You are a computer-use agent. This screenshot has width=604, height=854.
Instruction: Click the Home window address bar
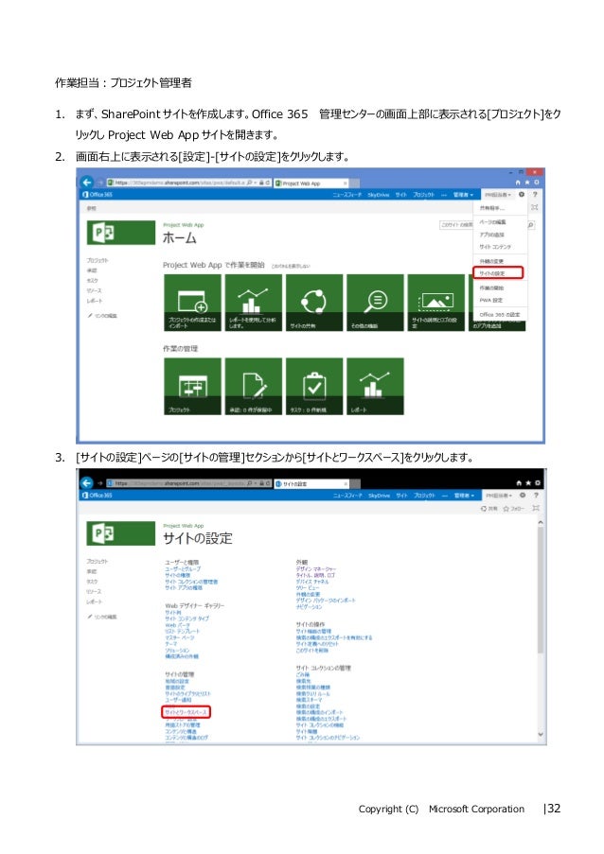coord(188,183)
